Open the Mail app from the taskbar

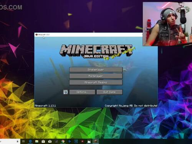click(50, 141)
